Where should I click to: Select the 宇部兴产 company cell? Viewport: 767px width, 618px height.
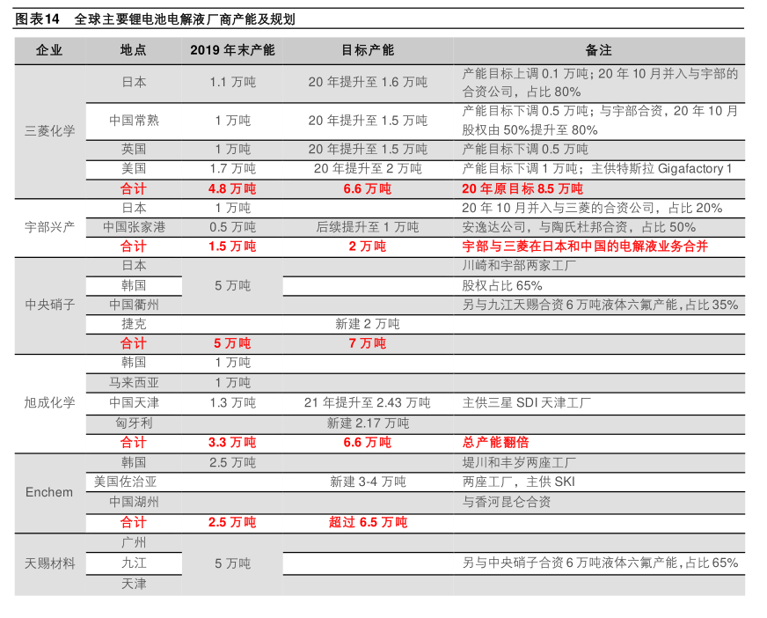[x=49, y=227]
